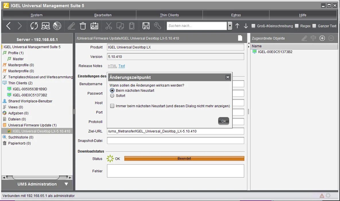Click the scissors cut toolbar icon
The height and width of the screenshot is (201, 340).
(109, 26)
